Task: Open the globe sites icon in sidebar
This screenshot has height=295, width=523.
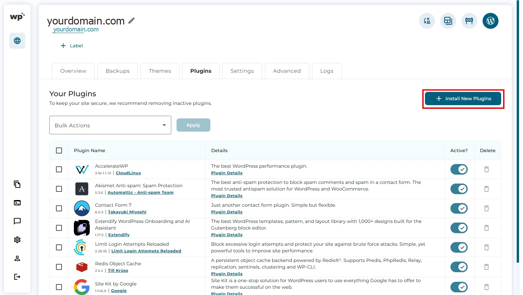Action: tap(17, 41)
